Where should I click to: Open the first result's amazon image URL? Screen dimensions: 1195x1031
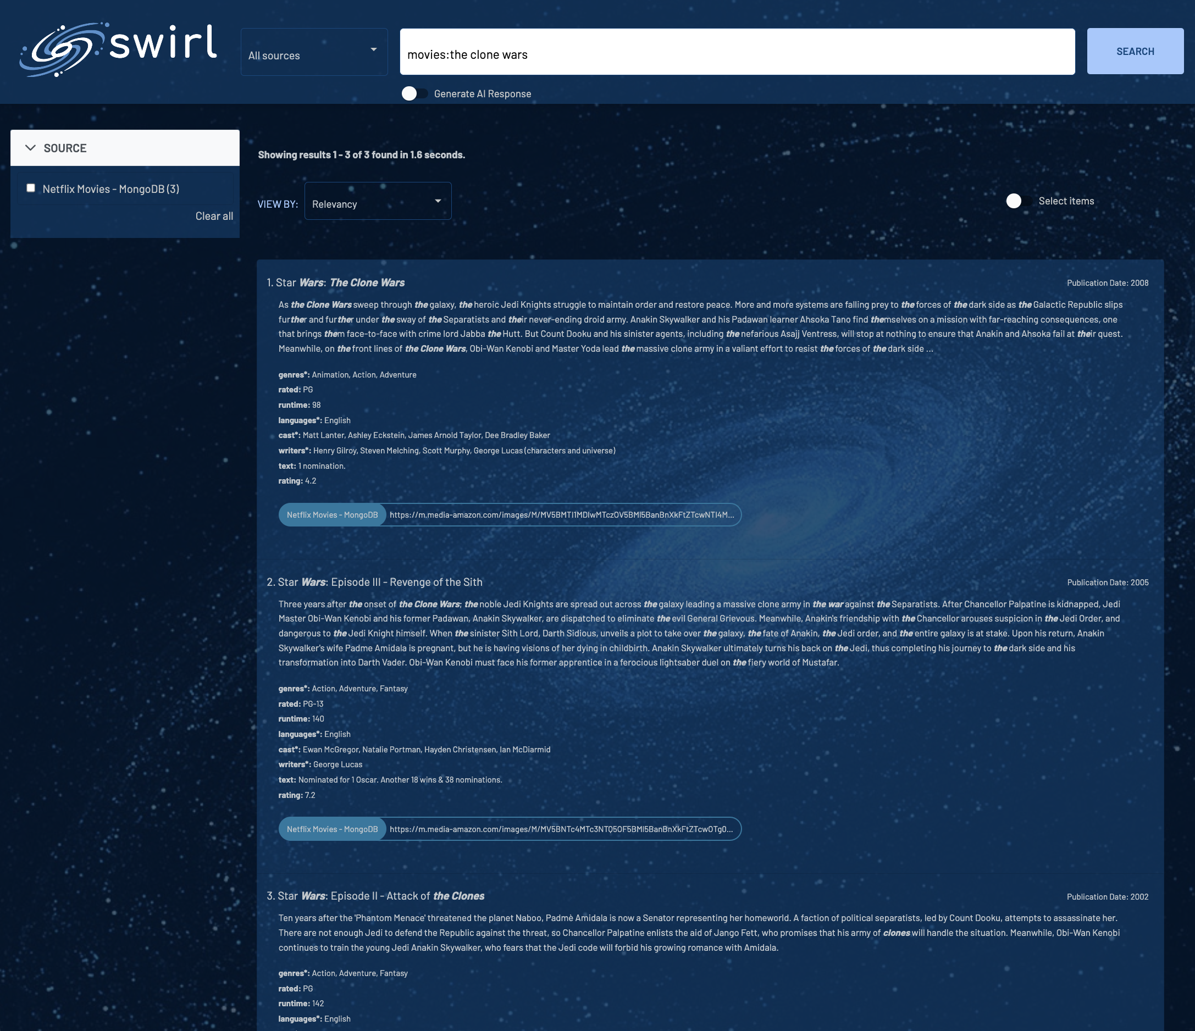click(561, 515)
